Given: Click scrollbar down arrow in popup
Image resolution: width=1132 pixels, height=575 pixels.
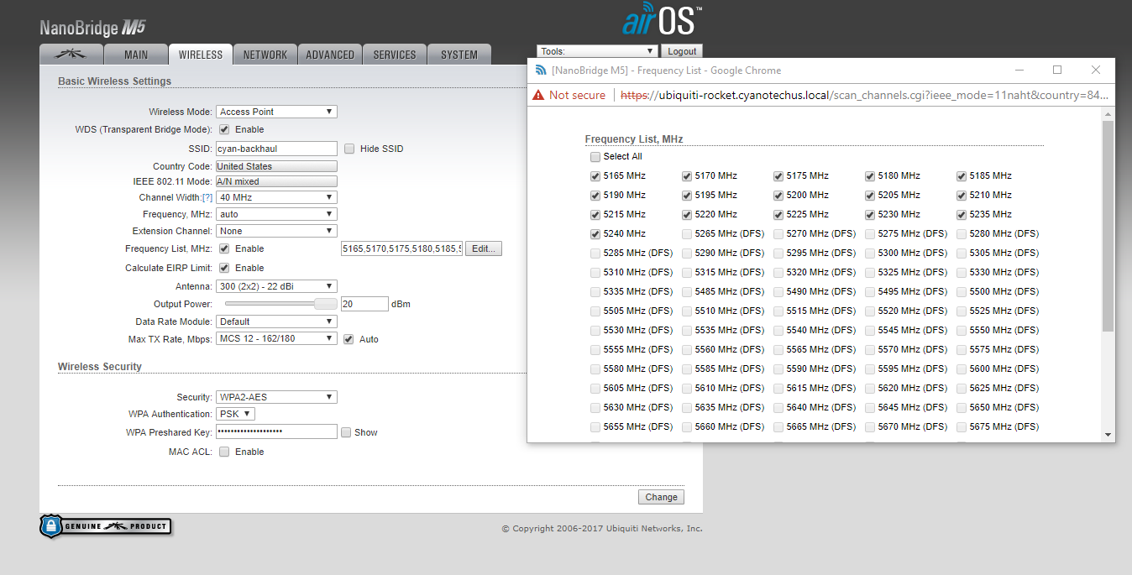Looking at the screenshot, I should pyautogui.click(x=1108, y=435).
